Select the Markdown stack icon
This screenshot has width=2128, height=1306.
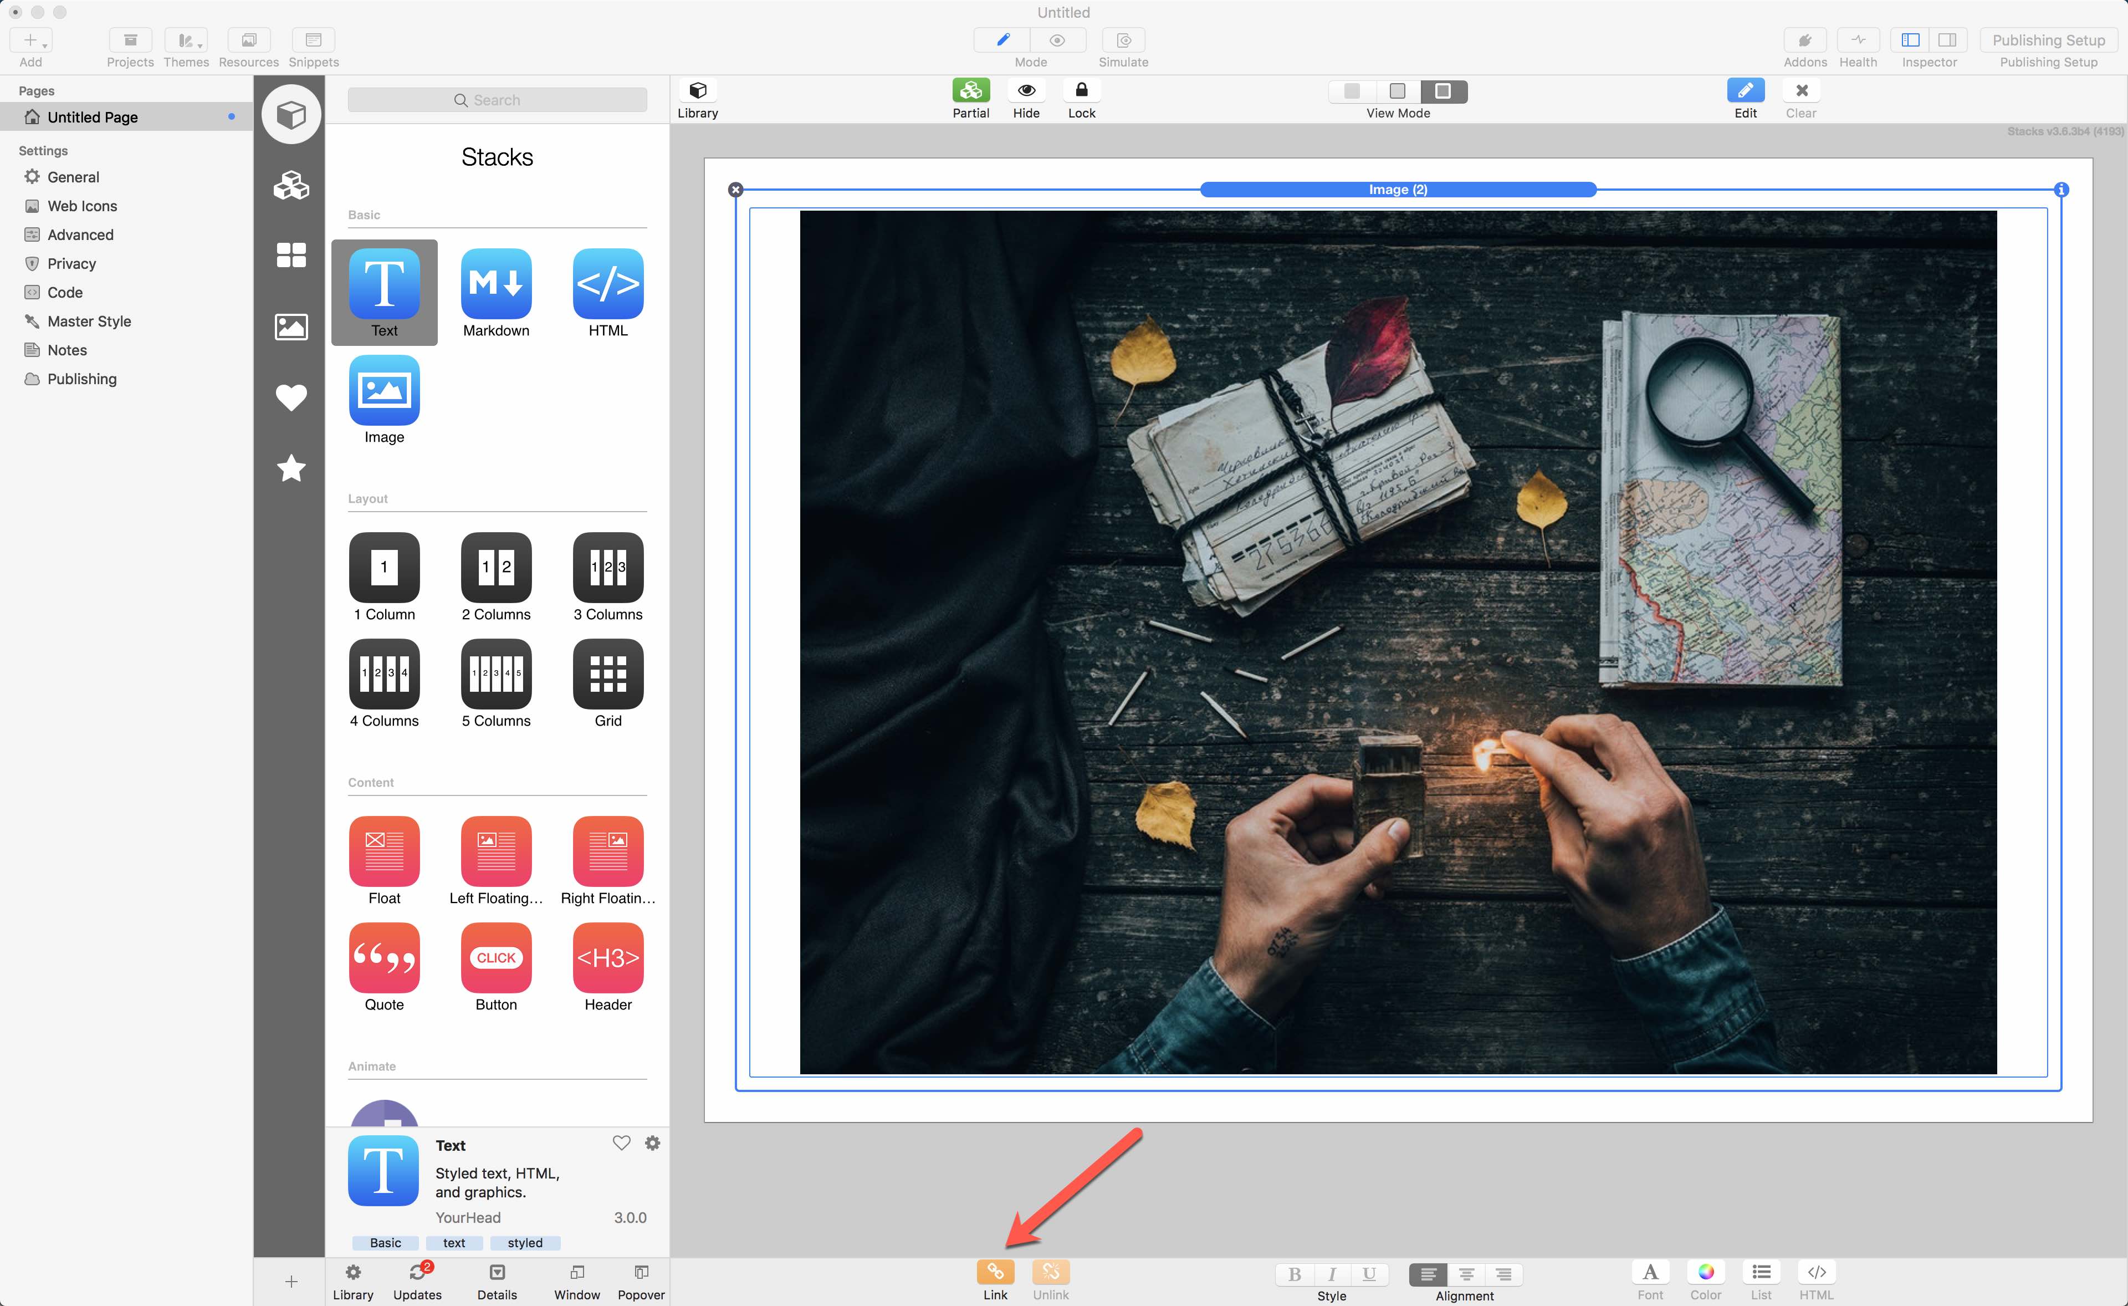click(496, 284)
